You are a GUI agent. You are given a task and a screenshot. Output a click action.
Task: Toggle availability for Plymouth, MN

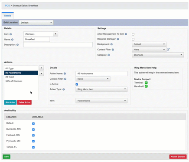33,142
